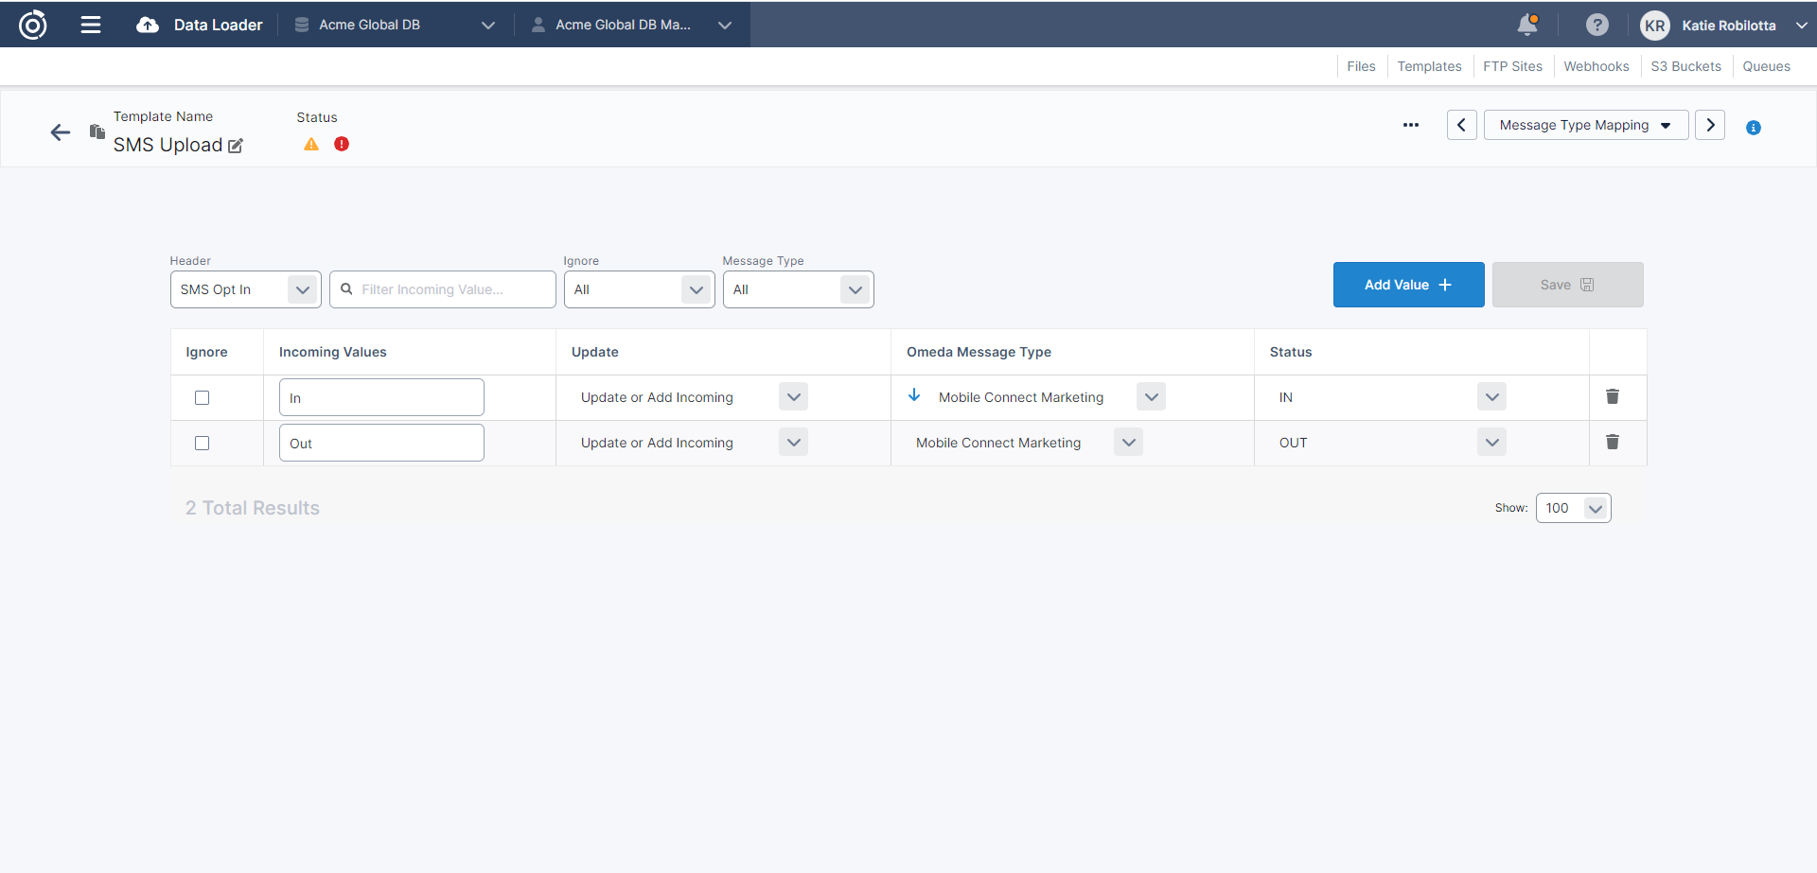Open the Message Type Mapping dropdown
1817x873 pixels.
pos(1585,125)
